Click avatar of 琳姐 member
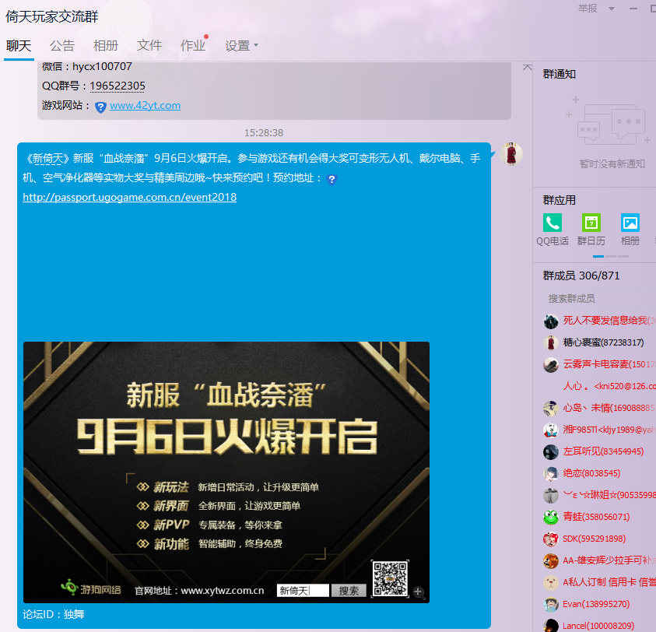 [551, 496]
